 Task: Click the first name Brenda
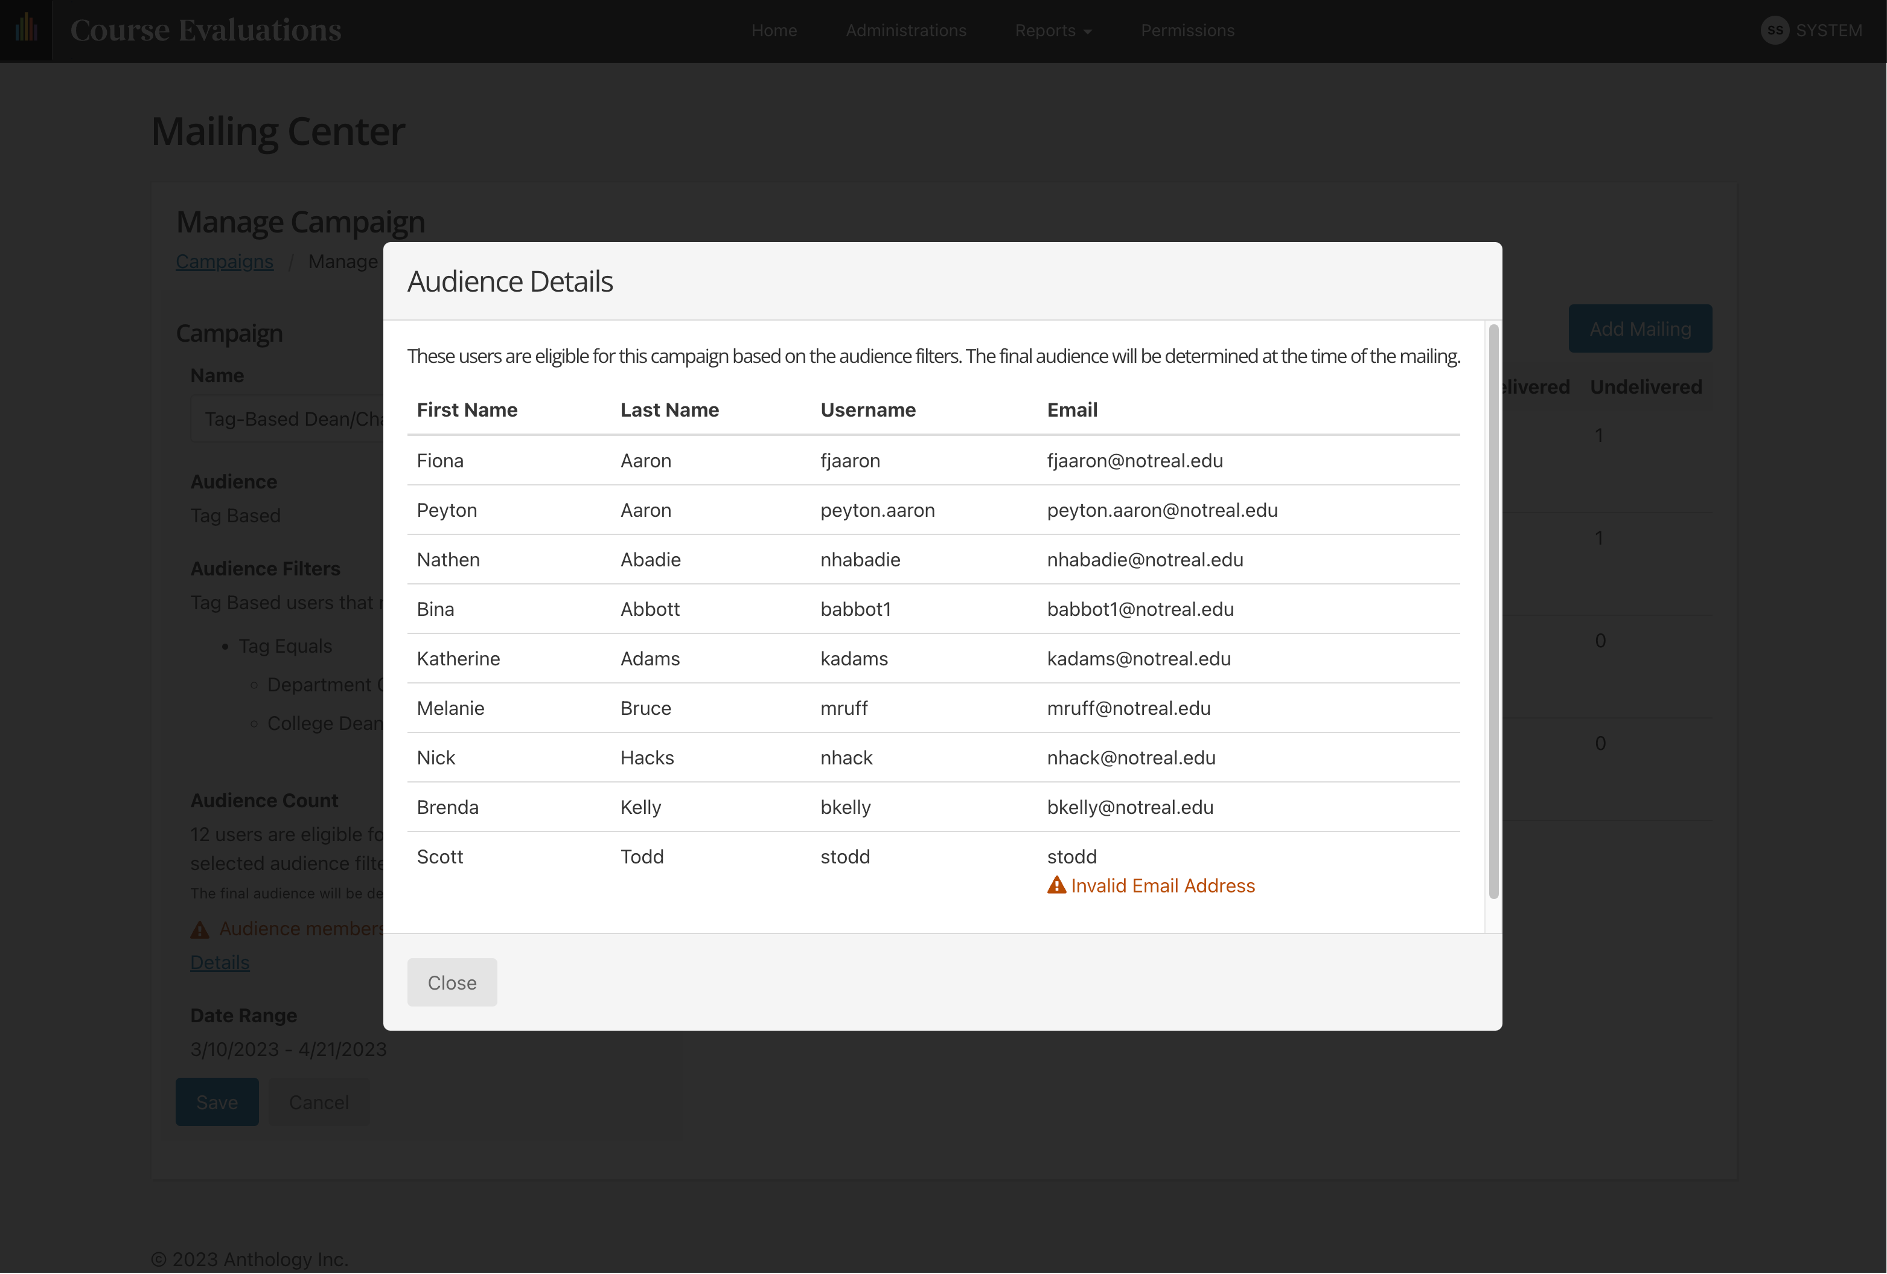point(447,808)
